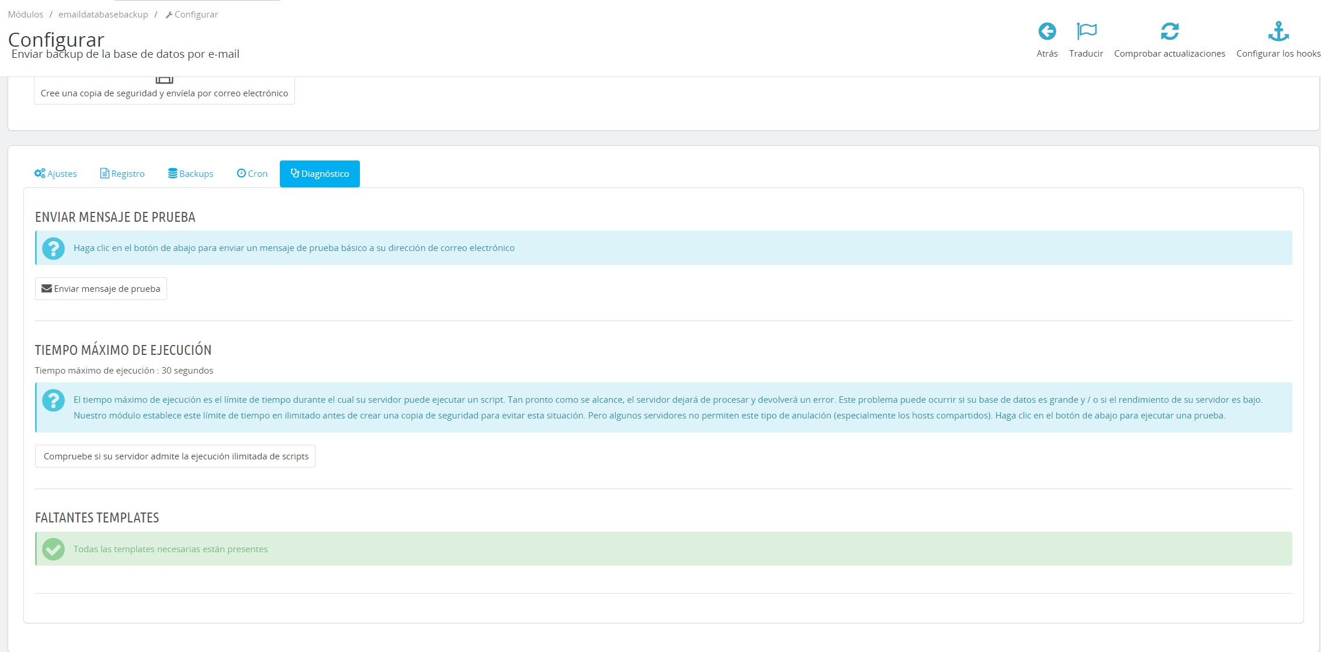The height and width of the screenshot is (652, 1321).
Task: Click envelope icon in test message button
Action: click(47, 289)
